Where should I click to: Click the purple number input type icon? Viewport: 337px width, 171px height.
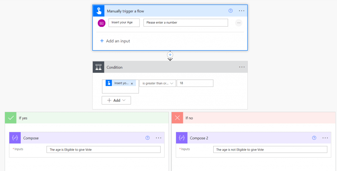click(102, 23)
